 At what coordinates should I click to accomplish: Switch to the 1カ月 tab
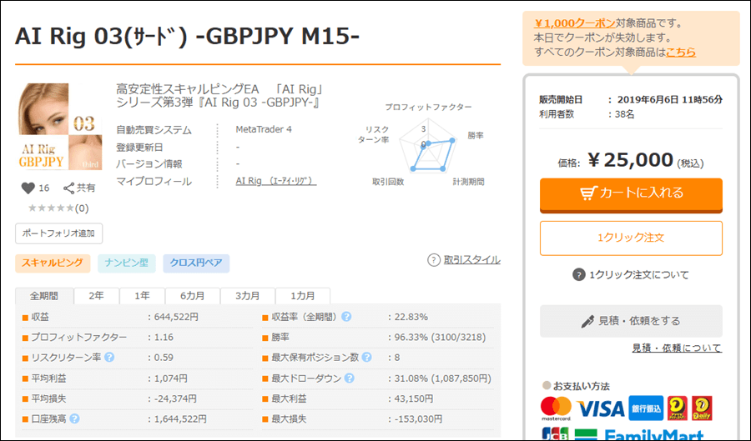[303, 296]
